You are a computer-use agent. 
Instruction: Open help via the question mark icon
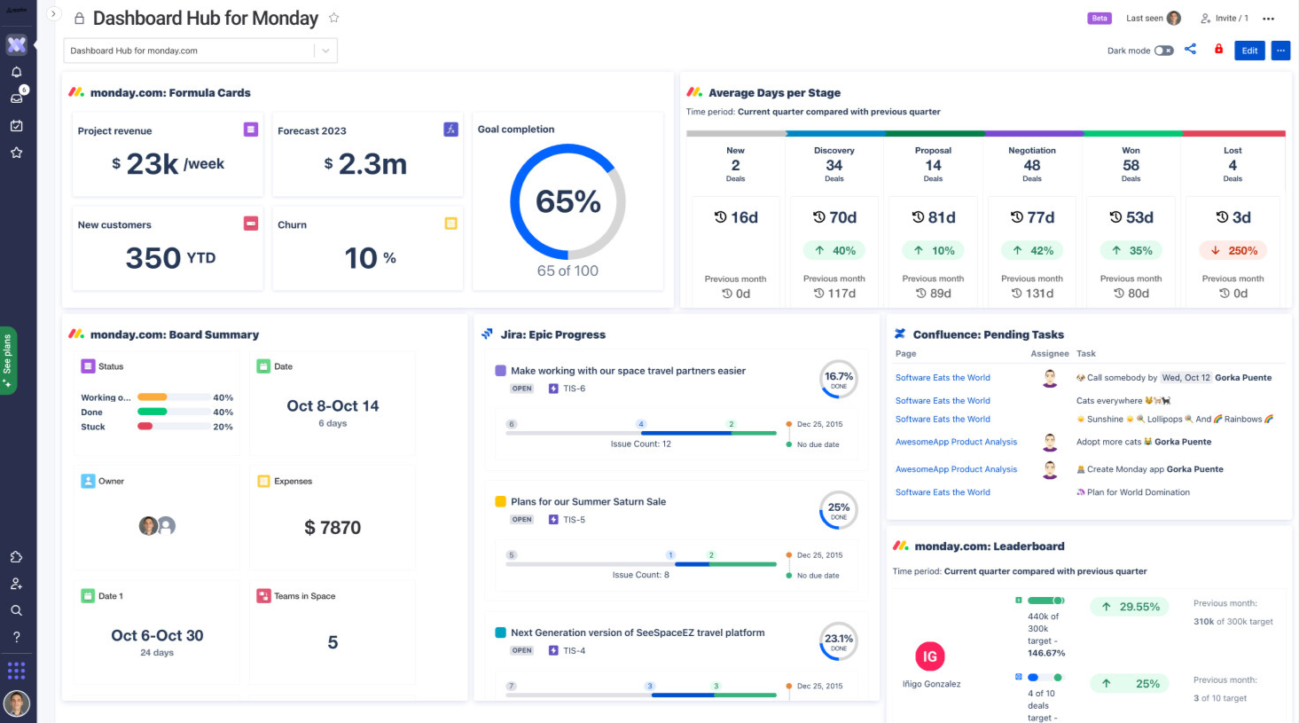coord(16,636)
